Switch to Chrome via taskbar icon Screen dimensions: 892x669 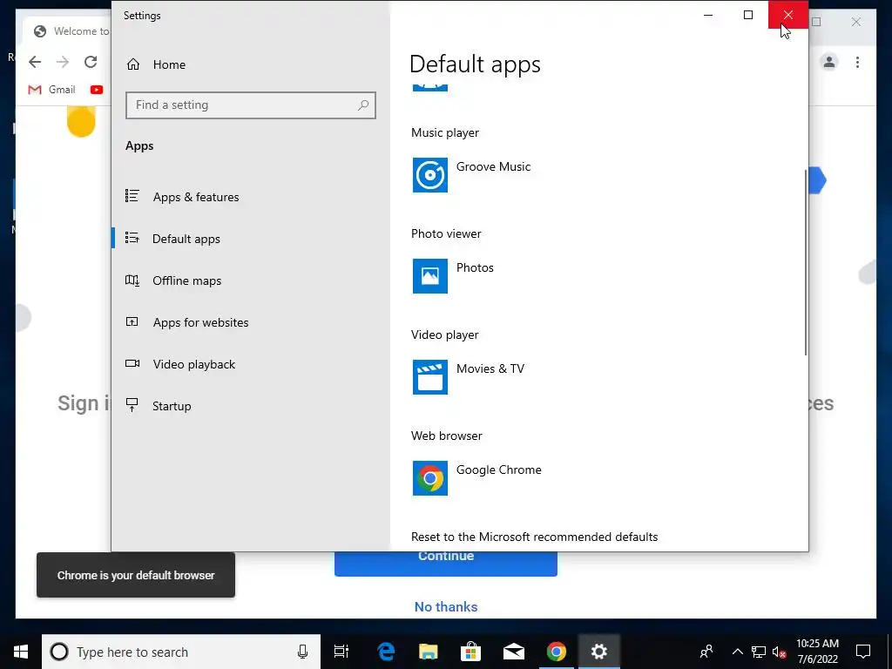pos(557,652)
